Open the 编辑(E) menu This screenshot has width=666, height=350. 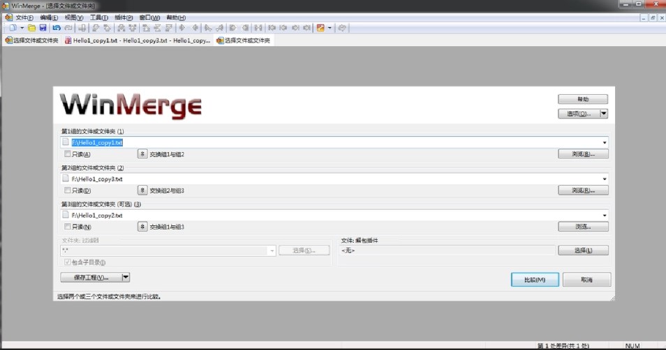49,17
